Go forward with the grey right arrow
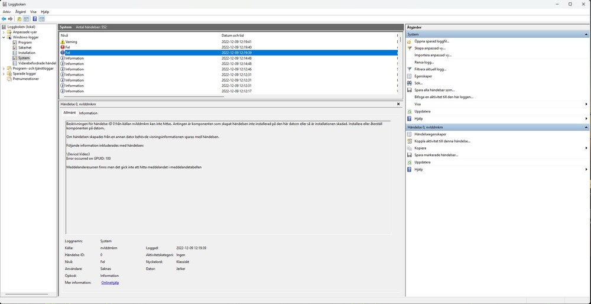The image size is (591, 304). coord(10,19)
